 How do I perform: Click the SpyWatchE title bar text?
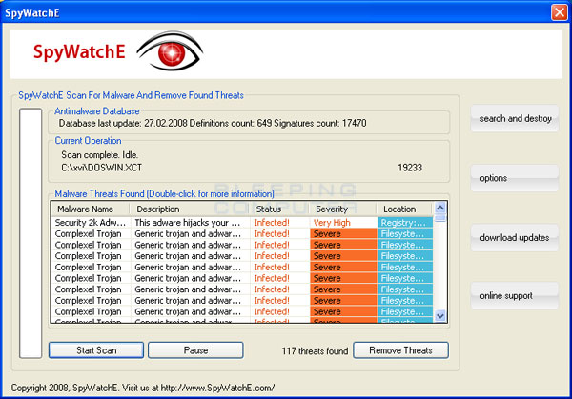pyautogui.click(x=32, y=12)
